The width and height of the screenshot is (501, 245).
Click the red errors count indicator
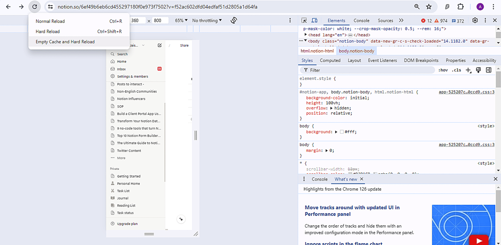click(x=427, y=21)
